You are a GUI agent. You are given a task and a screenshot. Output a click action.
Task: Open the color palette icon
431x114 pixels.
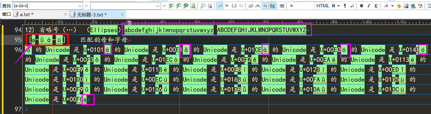(399, 6)
